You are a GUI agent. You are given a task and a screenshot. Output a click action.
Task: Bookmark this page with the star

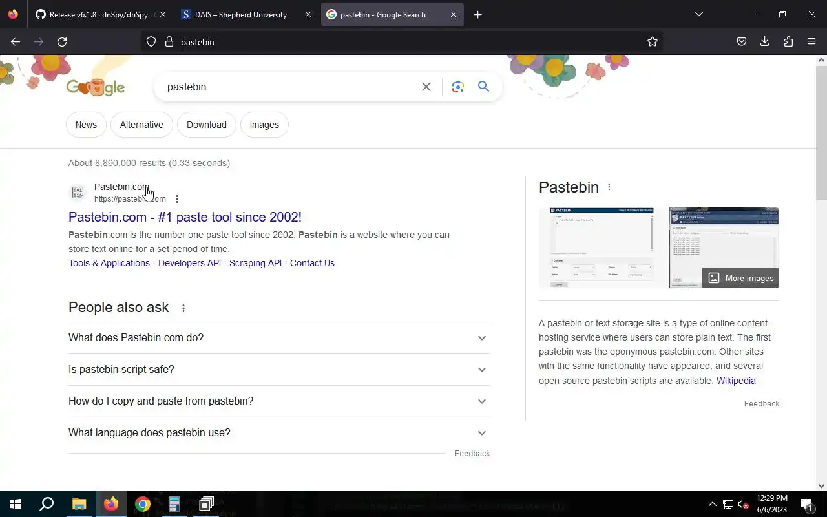pos(653,41)
